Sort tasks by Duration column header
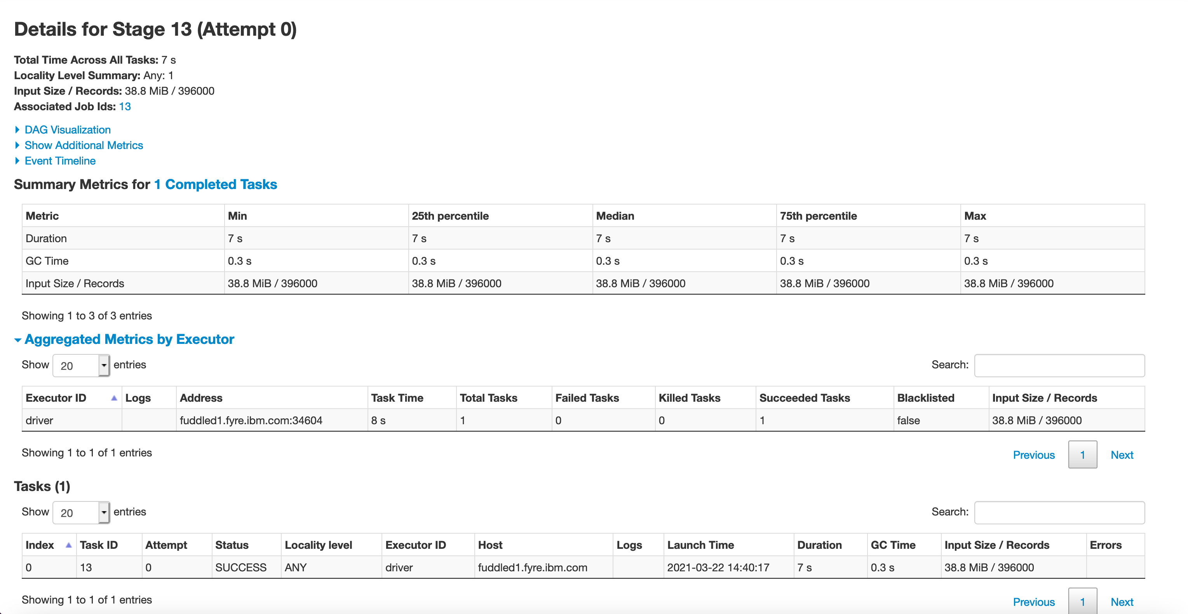Screen dimensions: 1188x614 pyautogui.click(x=819, y=545)
